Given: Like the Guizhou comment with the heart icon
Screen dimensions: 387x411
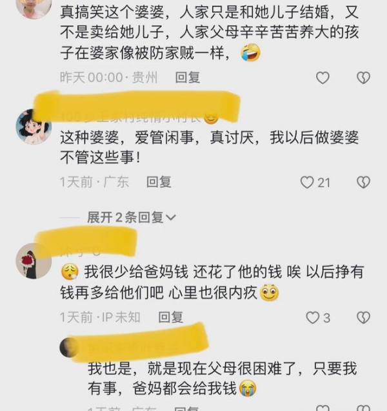Looking at the screenshot, I should [322, 78].
